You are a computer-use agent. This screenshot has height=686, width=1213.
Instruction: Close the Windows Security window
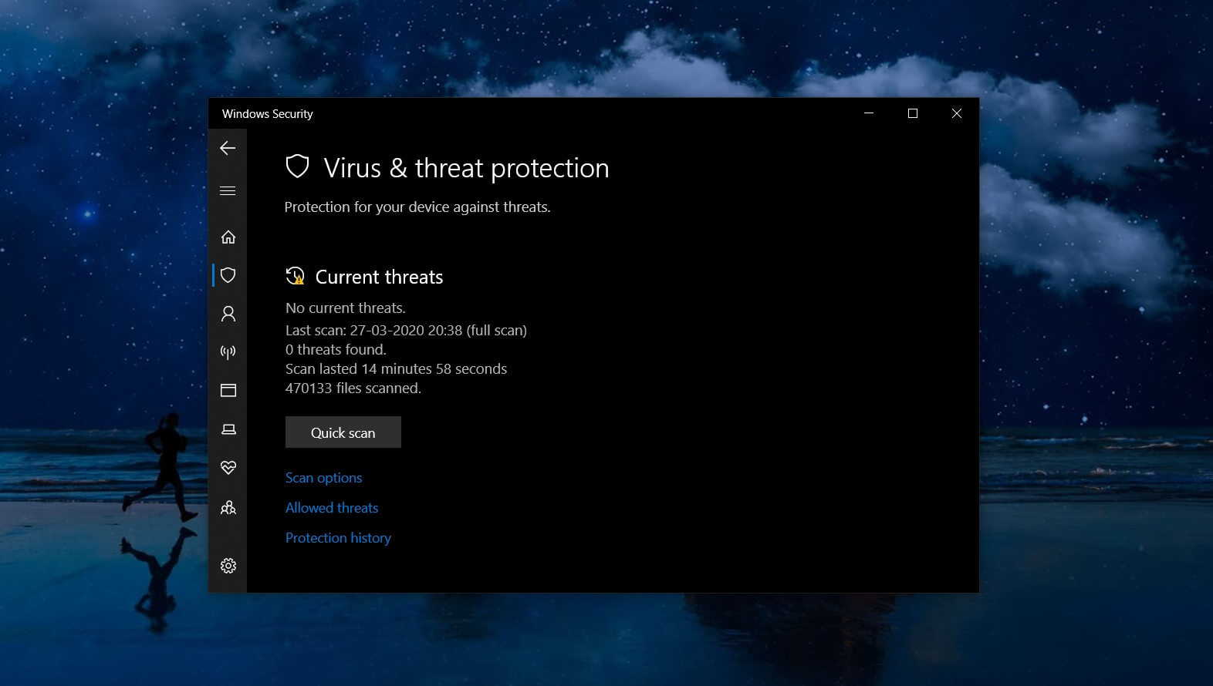957,113
